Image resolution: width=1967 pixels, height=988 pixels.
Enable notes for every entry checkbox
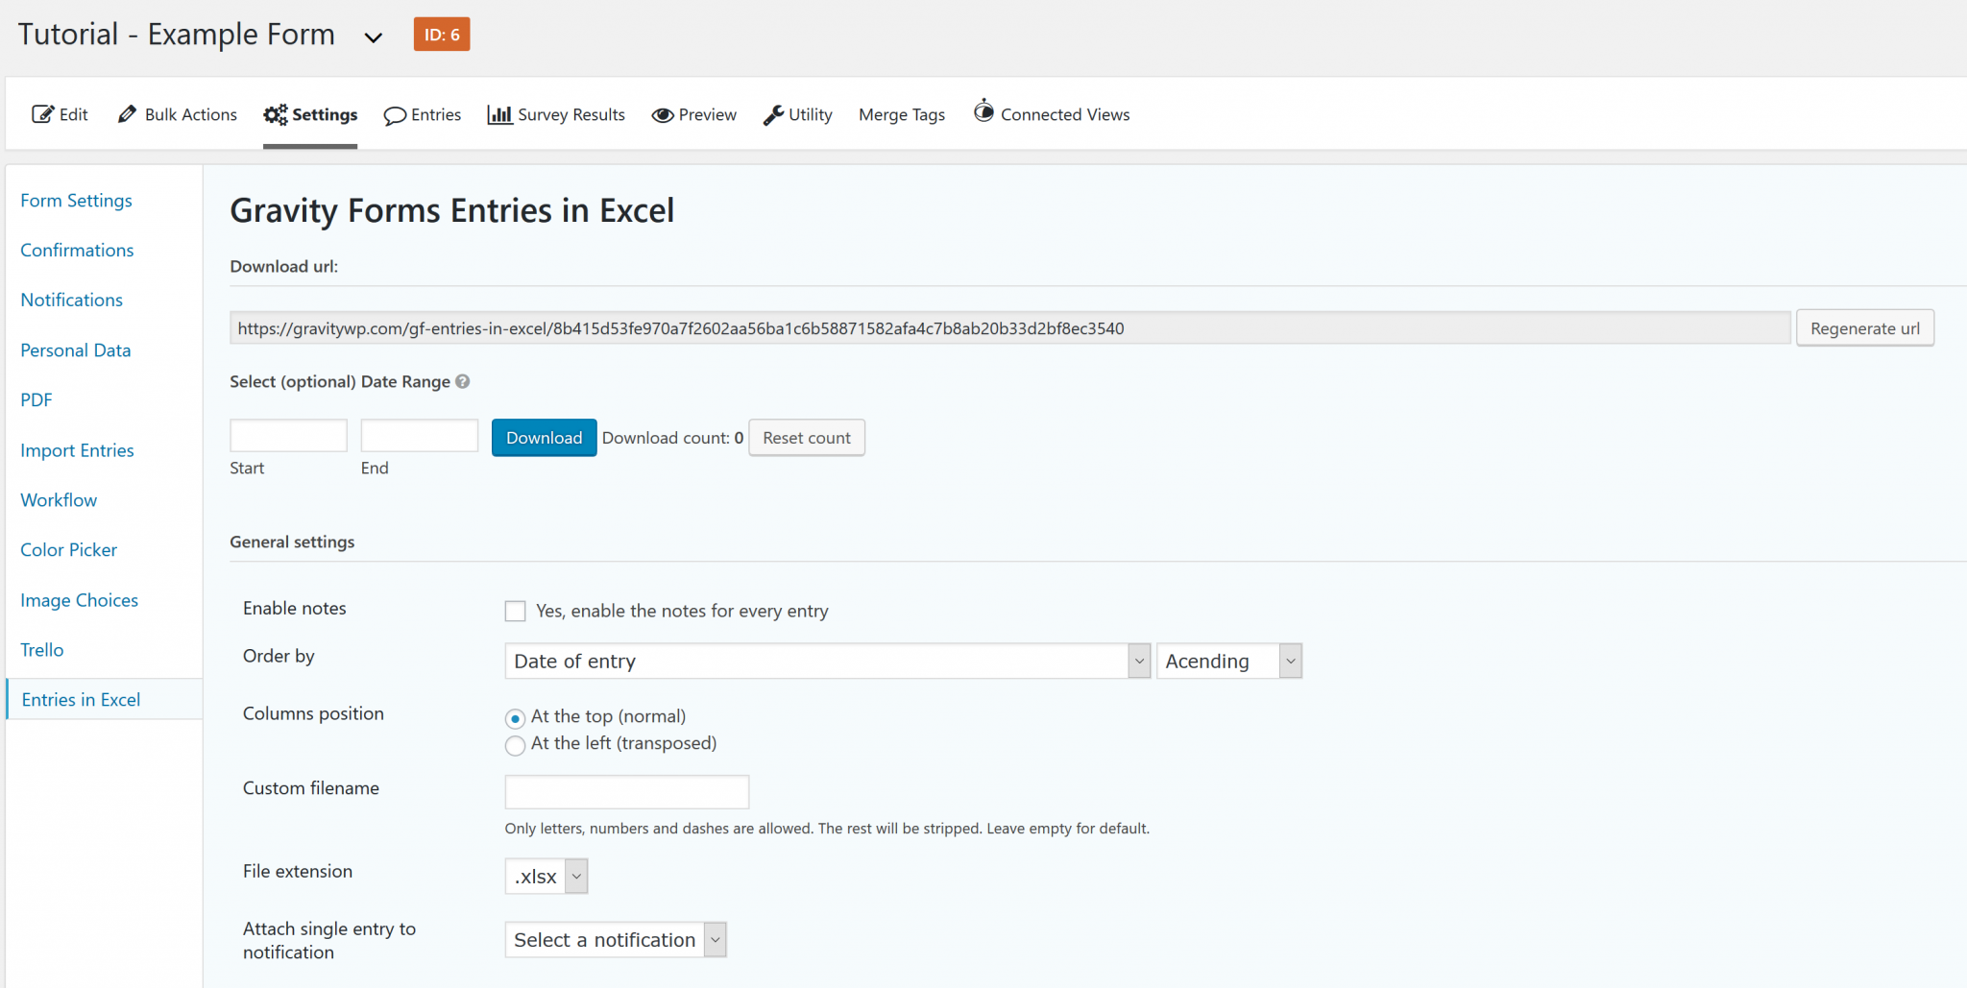tap(516, 612)
